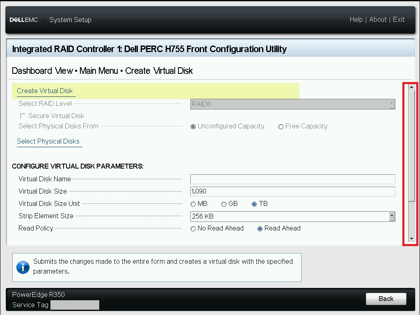Click Exit in the header
420x315 pixels.
pyautogui.click(x=399, y=20)
